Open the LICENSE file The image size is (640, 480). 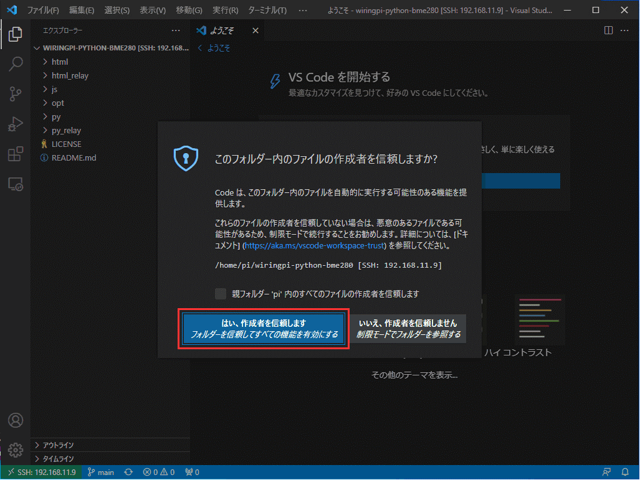click(110, 144)
